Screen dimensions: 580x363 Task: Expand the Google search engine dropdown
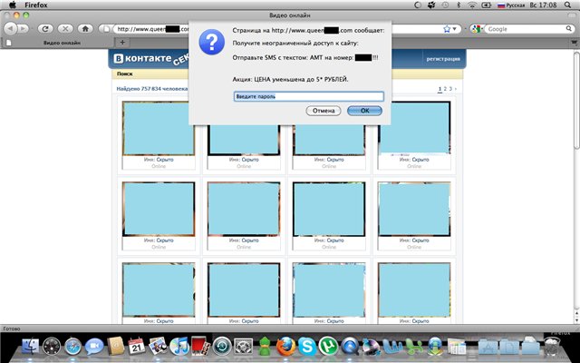point(477,29)
